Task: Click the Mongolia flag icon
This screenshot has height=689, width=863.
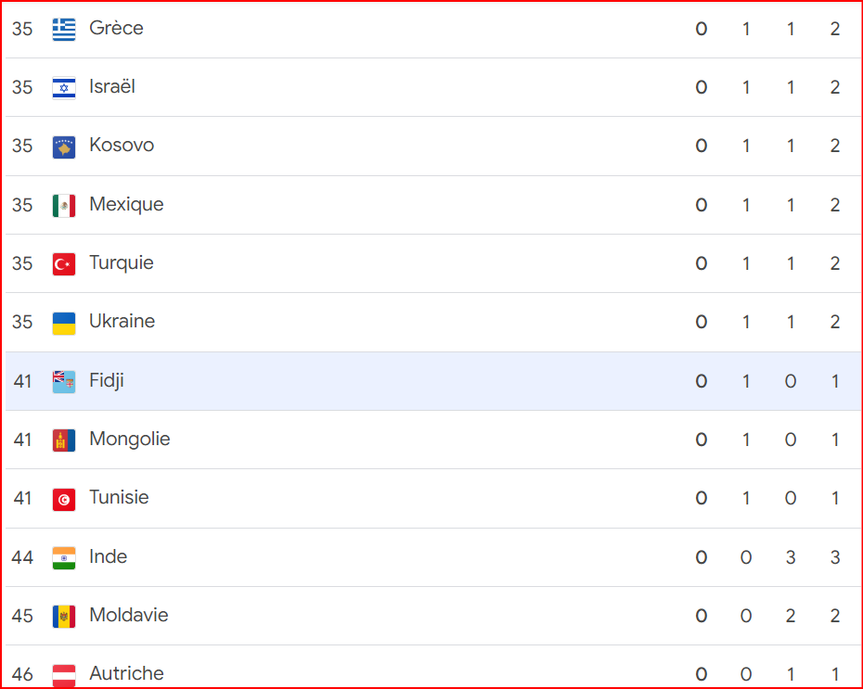Action: [64, 440]
